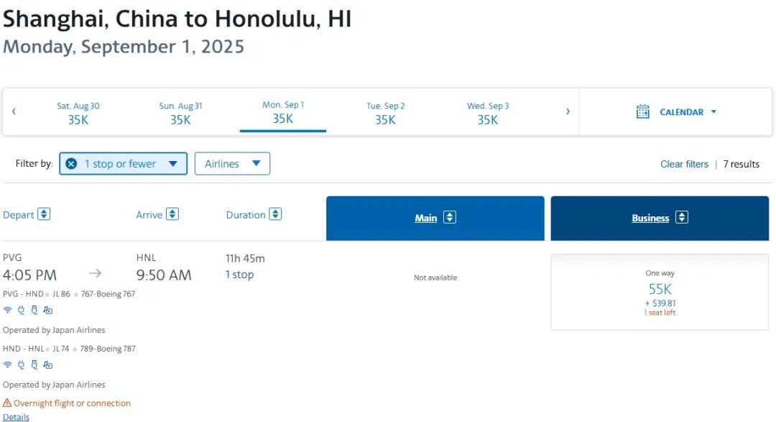Click the USB power icon for JL 74
The image size is (776, 422).
34,365
